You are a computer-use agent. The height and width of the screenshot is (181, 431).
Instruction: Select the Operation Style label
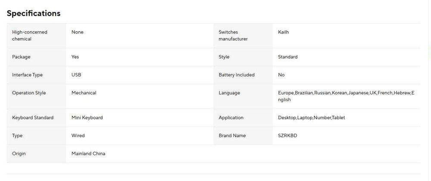point(29,93)
